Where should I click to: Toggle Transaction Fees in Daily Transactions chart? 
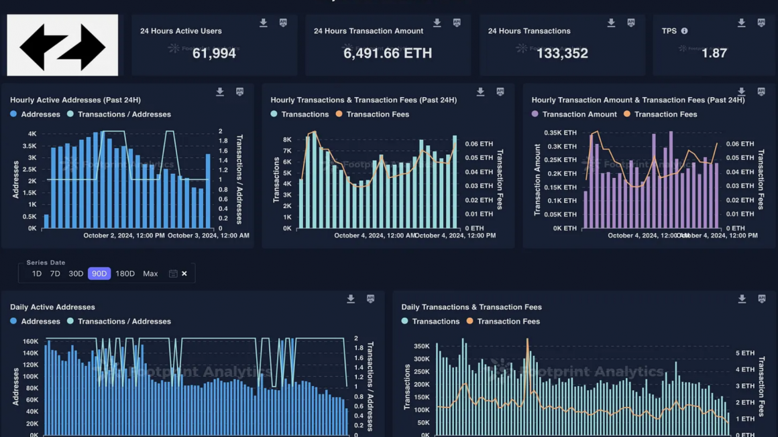(504, 322)
